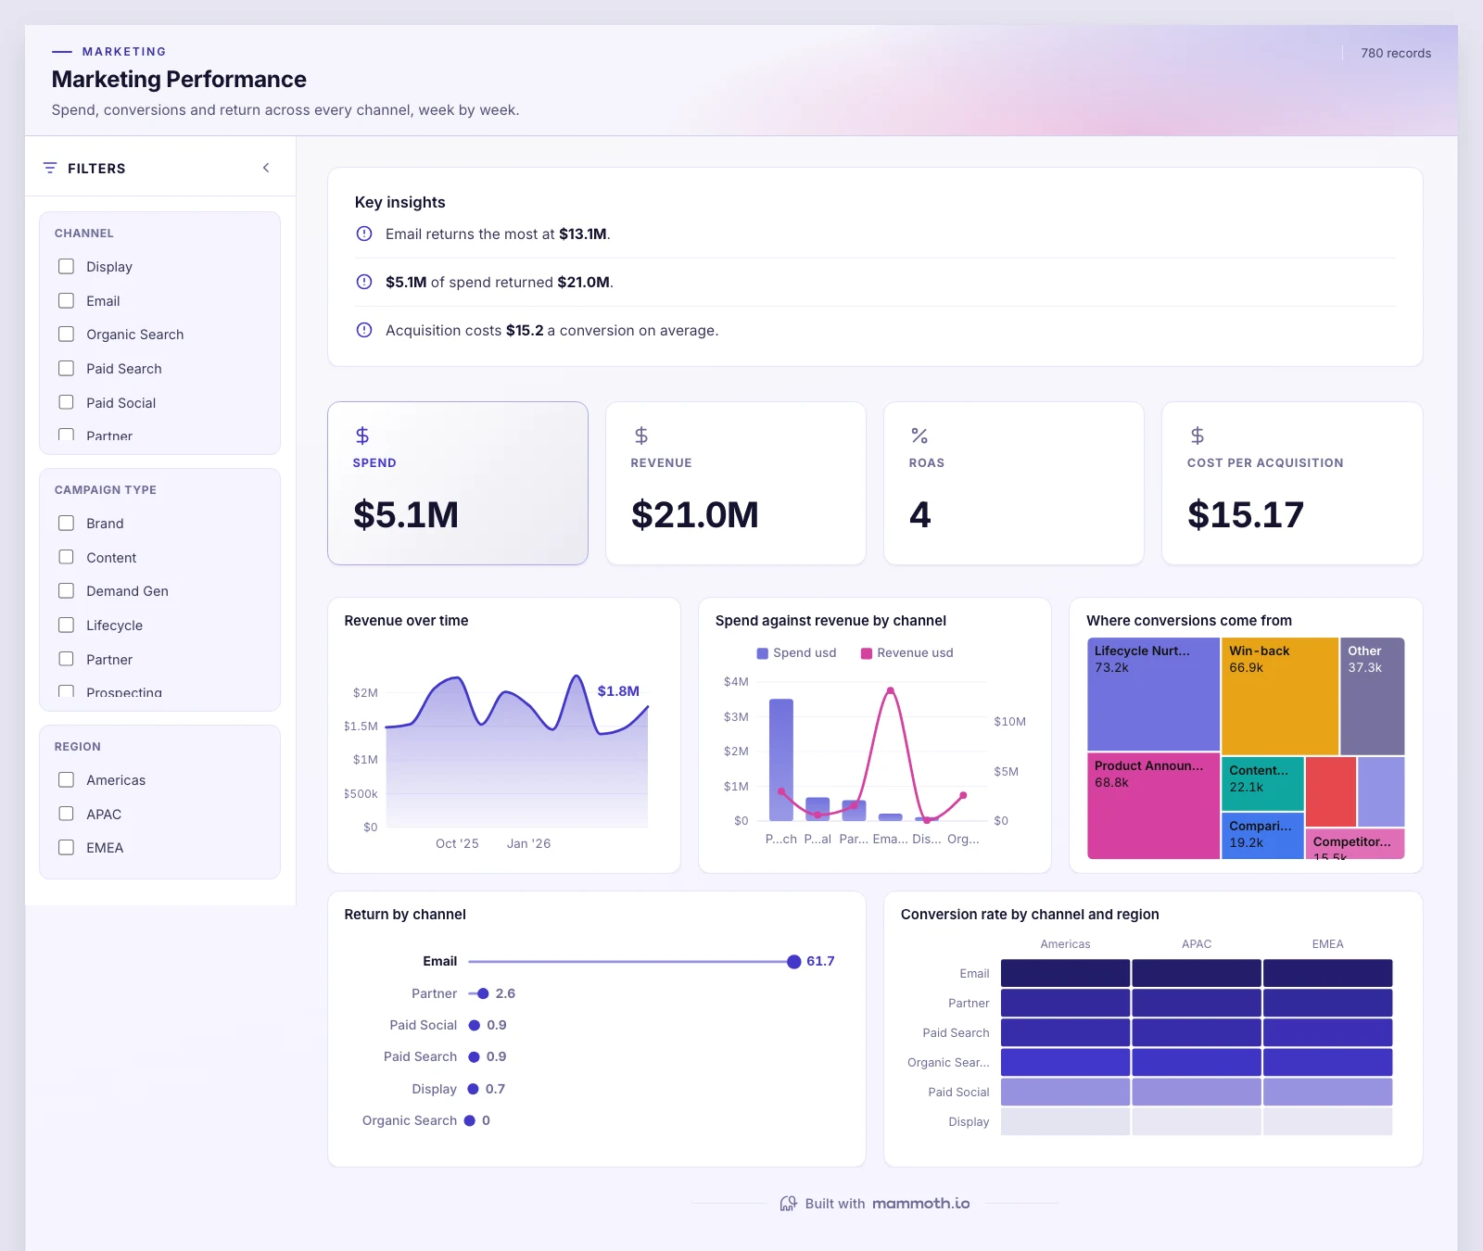1483x1251 pixels.
Task: Click the dollar icon on the Revenue card
Action: click(x=640, y=436)
